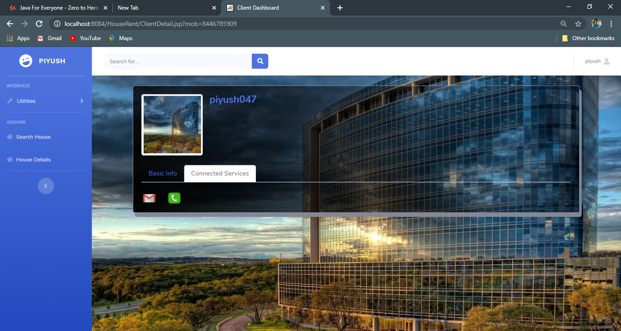Click the smiley brand logo in sidebar
The height and width of the screenshot is (331, 621).
click(x=25, y=61)
